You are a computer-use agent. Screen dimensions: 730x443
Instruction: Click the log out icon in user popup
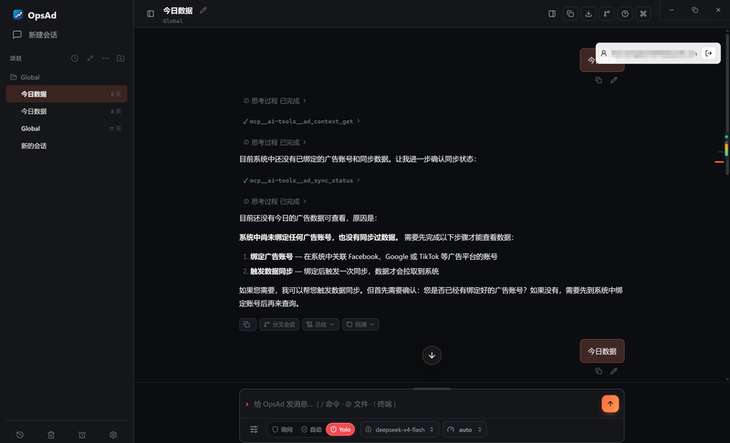coord(709,53)
